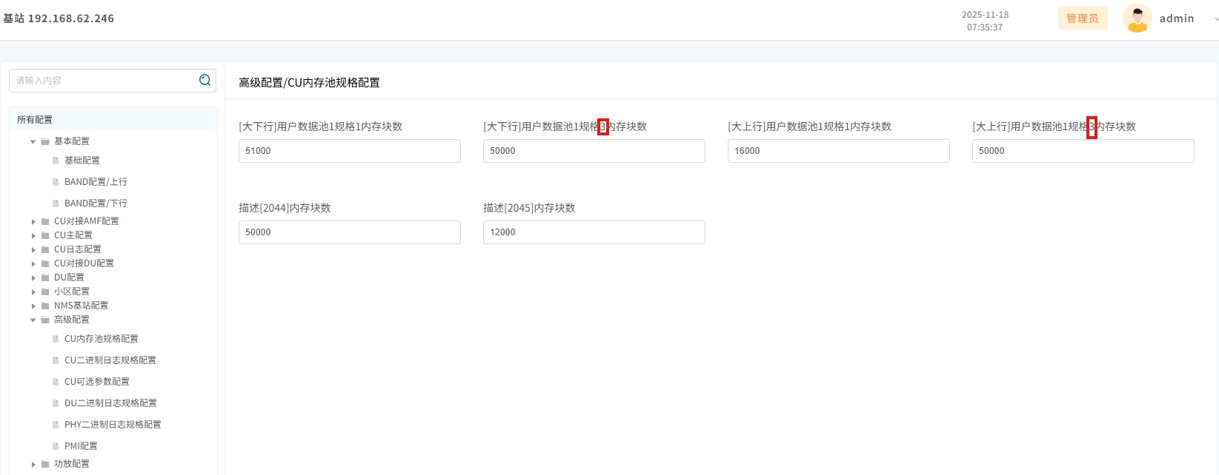Open the admin account dropdown arrow
This screenshot has height=475, width=1219.
click(1215, 18)
